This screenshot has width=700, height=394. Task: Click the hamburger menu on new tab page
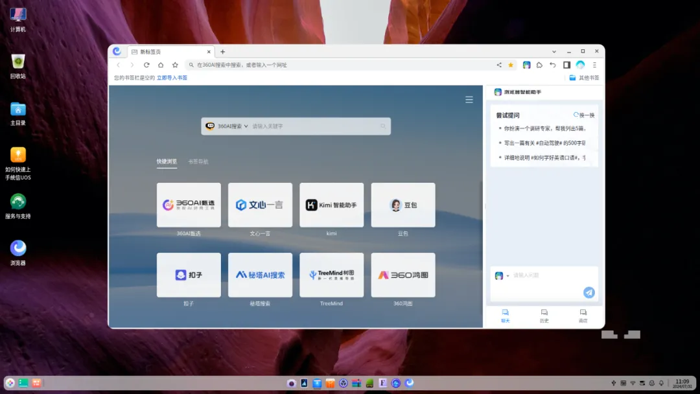pos(469,100)
